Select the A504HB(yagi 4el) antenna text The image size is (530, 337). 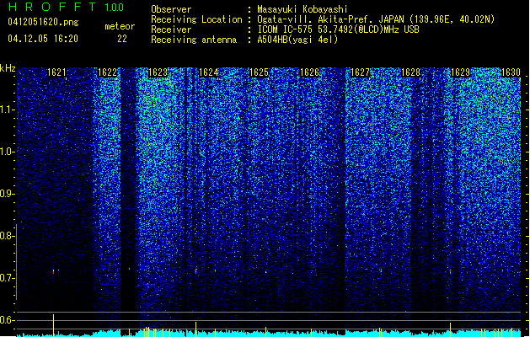(297, 40)
